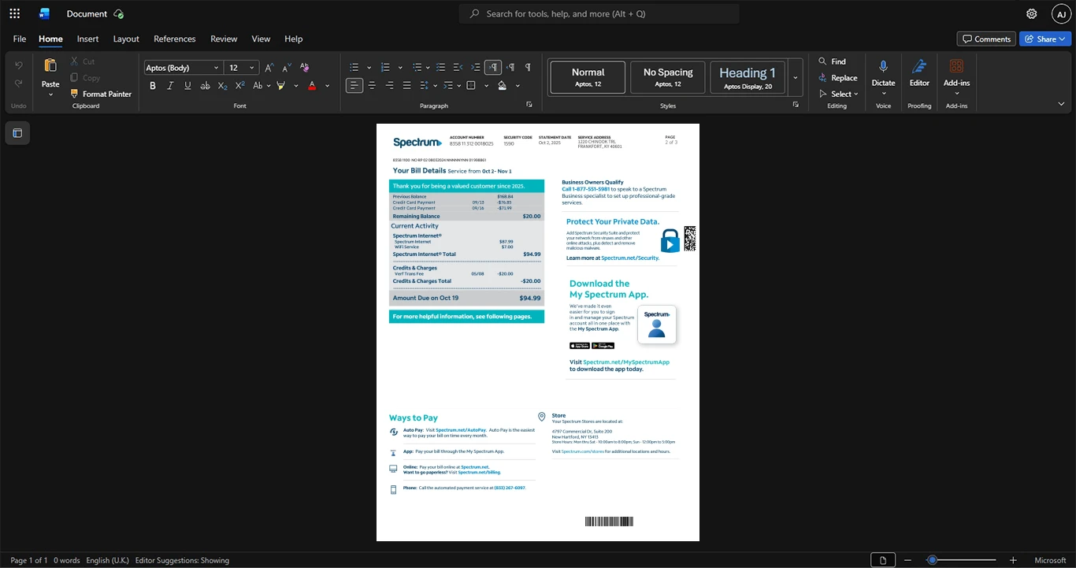
Task: Open the Dictate microphone tool
Action: coord(883,75)
